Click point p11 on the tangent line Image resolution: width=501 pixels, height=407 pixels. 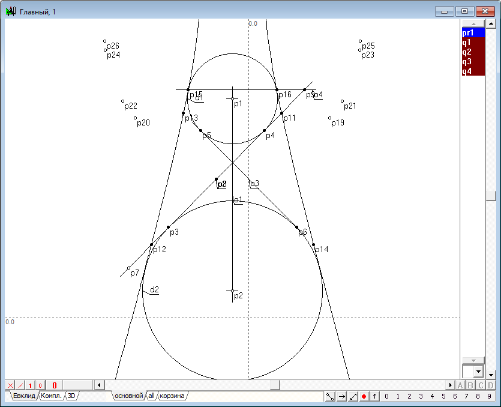(x=281, y=113)
